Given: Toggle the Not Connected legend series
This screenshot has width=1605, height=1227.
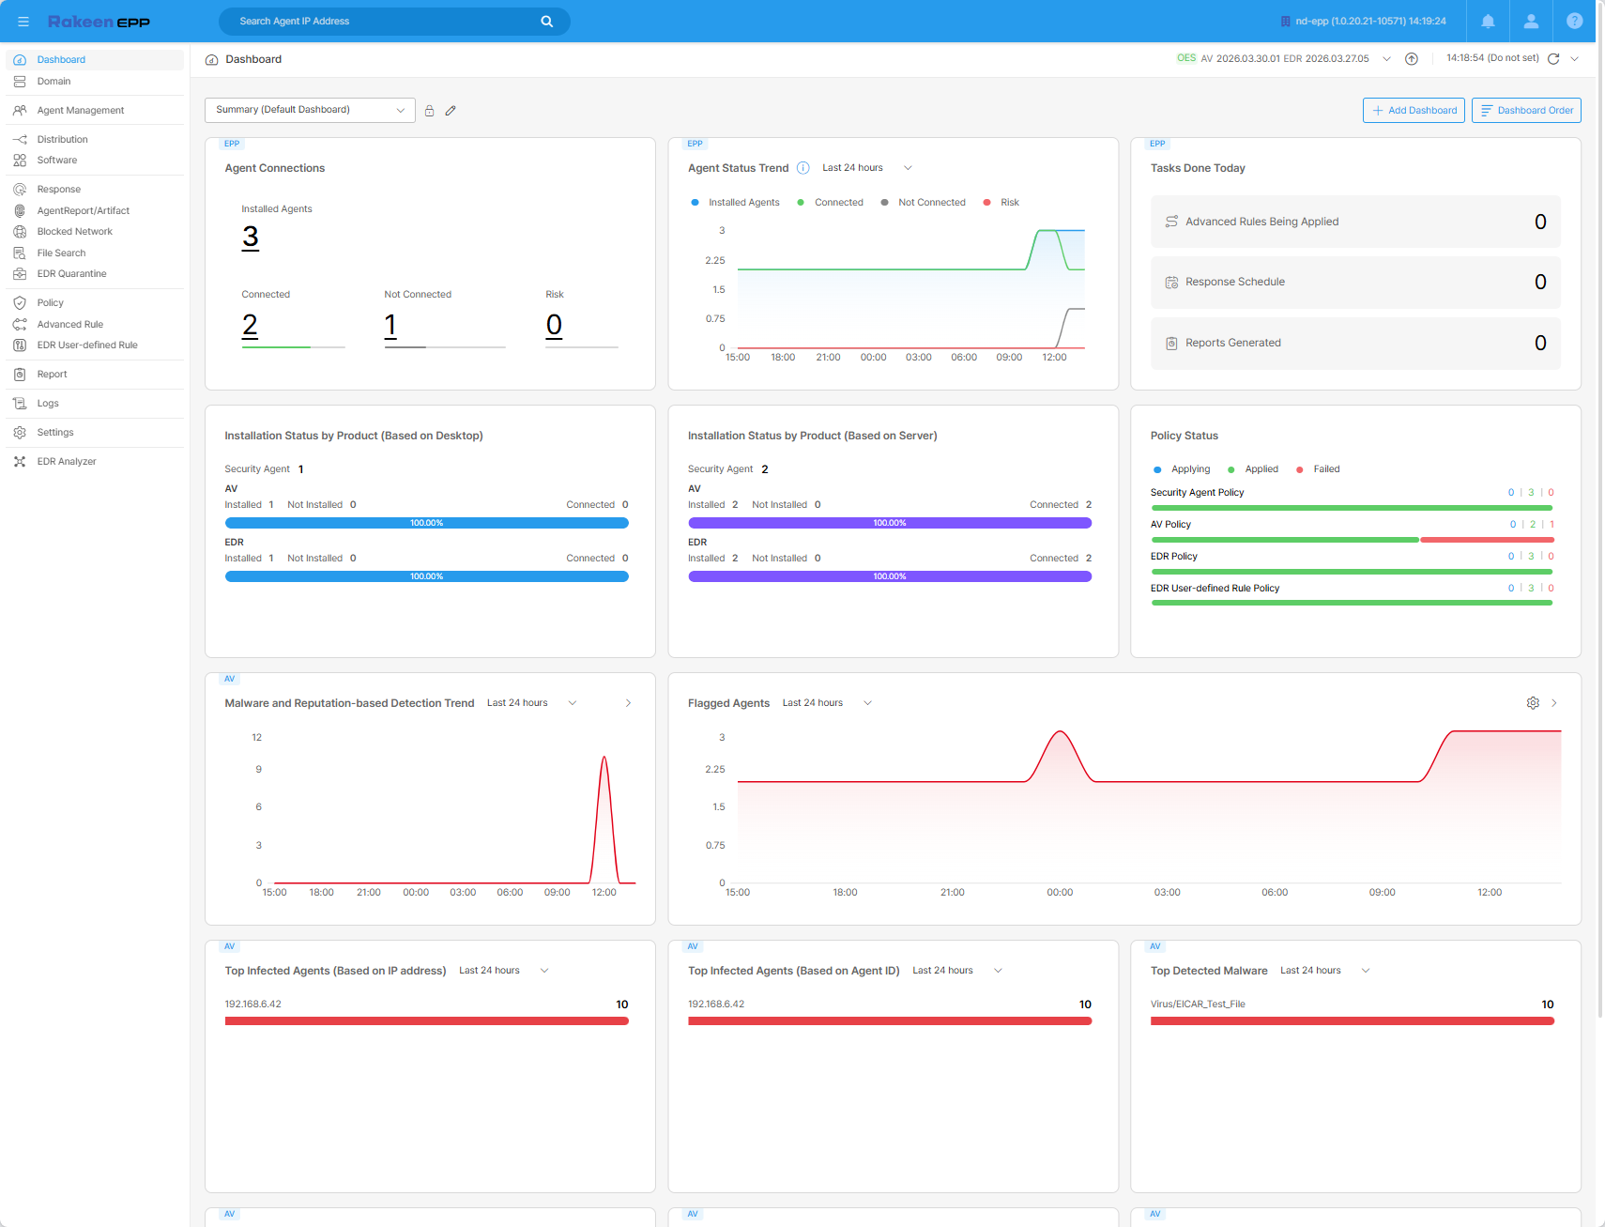Looking at the screenshot, I should [x=924, y=203].
